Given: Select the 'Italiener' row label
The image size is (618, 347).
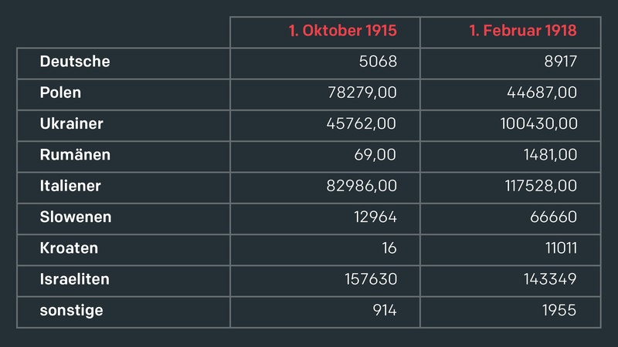Looking at the screenshot, I should click(x=70, y=186).
